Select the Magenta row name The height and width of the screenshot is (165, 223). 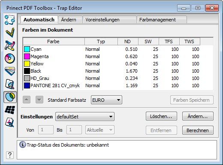coord(39,56)
